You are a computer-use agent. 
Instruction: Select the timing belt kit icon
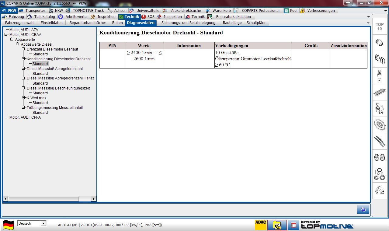tap(379, 108)
